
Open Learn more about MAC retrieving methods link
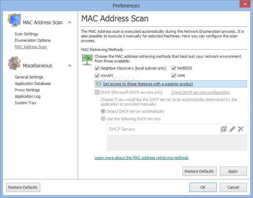tap(141, 158)
